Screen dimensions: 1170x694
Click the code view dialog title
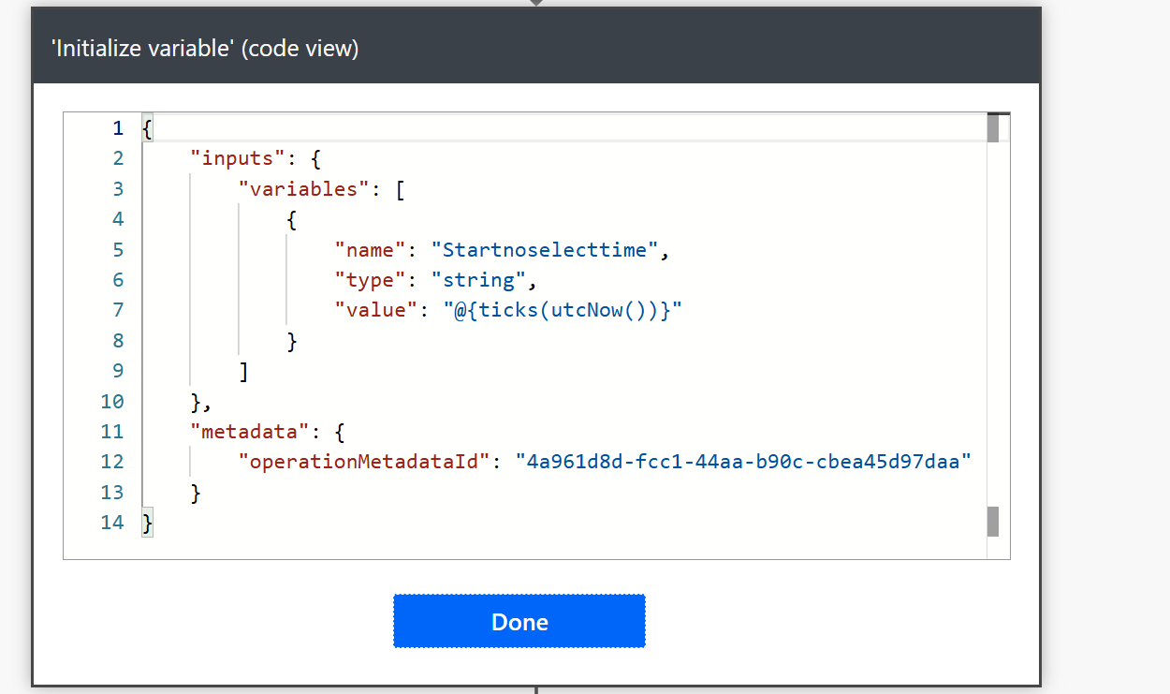click(x=205, y=49)
